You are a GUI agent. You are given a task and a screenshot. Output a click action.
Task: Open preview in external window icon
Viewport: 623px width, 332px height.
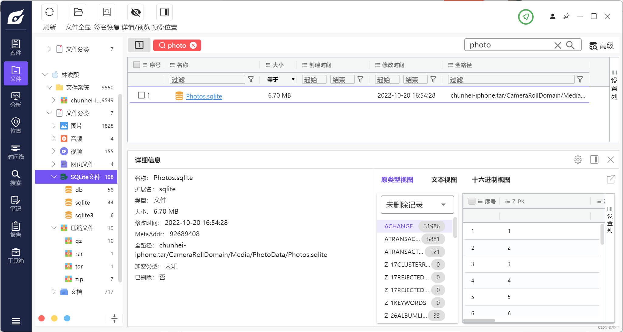pos(611,179)
